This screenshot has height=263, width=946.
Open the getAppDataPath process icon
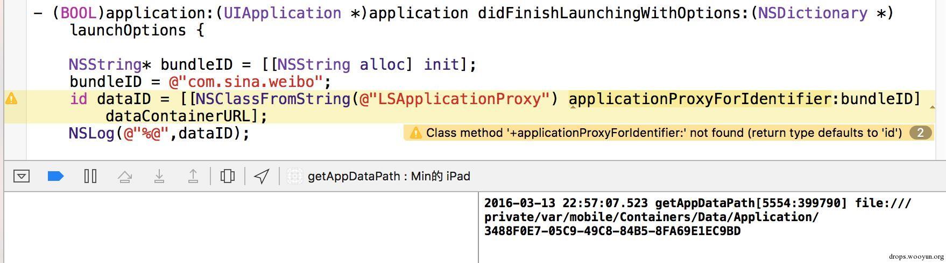[x=294, y=176]
